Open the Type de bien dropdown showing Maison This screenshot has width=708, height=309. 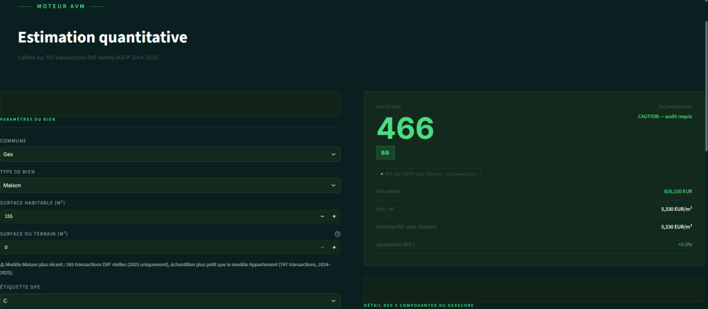(x=170, y=185)
